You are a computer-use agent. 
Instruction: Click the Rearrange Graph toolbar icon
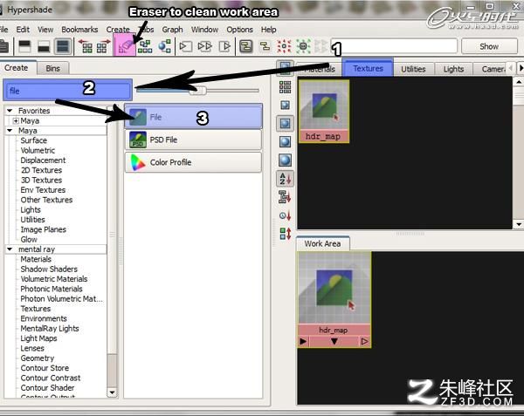coord(145,46)
